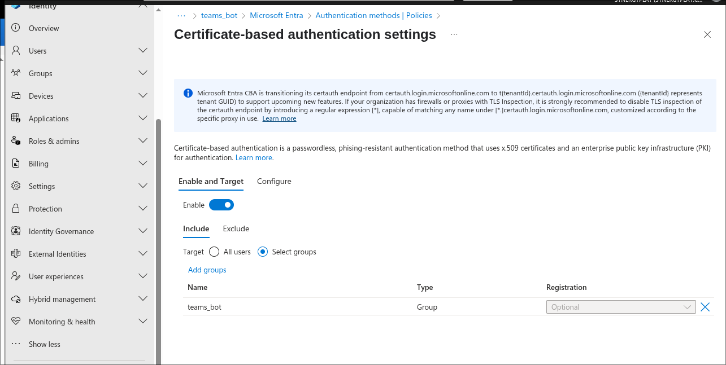Expand the Billing chevron
The width and height of the screenshot is (726, 365).
pos(143,164)
